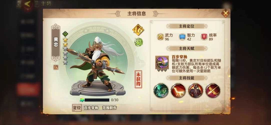Select the golden arrow skill icon
The image size is (271, 125).
tap(213, 90)
